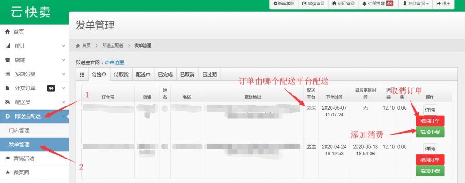Image resolution: width=465 pixels, height=183 pixels.
Task: Click 增加小费 for the first order
Action: 430,132
